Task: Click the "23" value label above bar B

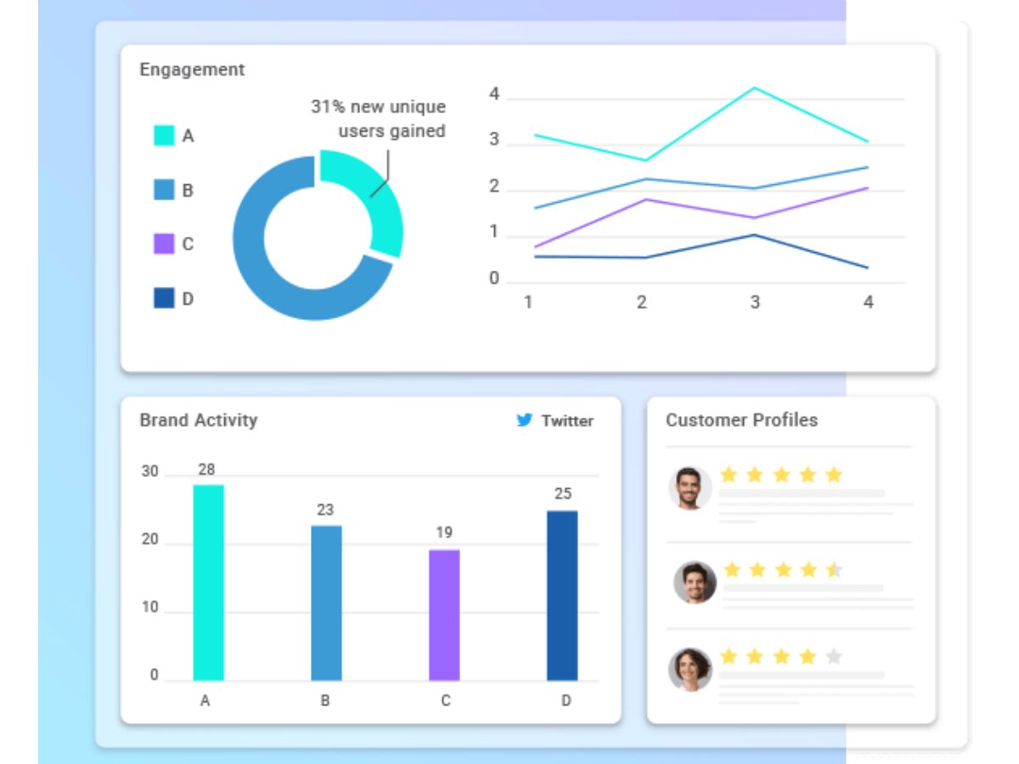Action: pos(325,510)
